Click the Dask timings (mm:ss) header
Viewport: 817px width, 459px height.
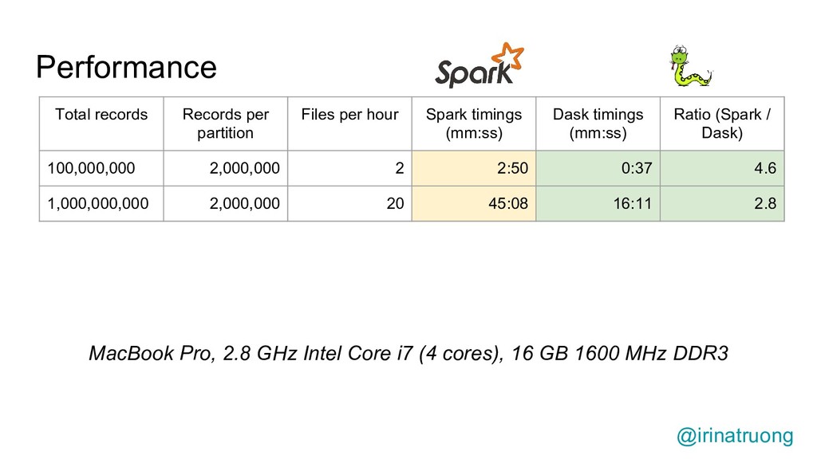point(598,124)
